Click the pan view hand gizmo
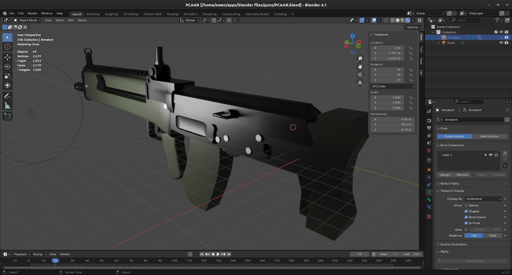Image resolution: width=512 pixels, height=275 pixels. (x=360, y=67)
